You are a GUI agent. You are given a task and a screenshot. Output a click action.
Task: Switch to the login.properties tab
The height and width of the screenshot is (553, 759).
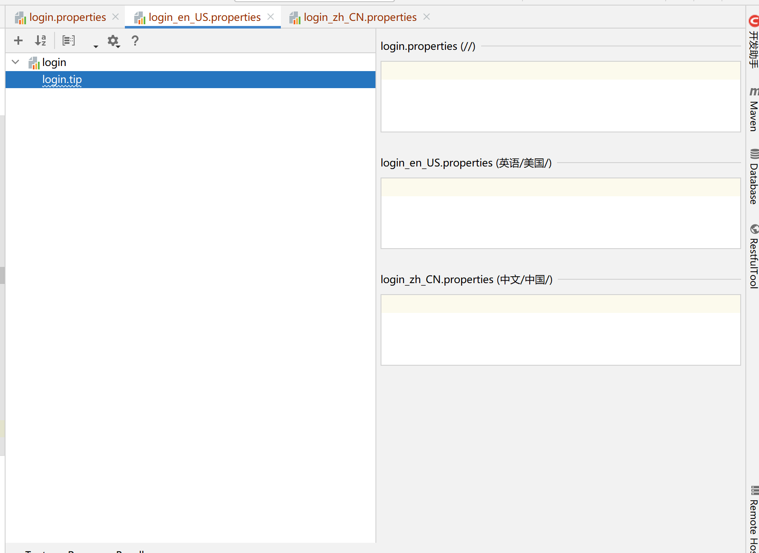click(67, 17)
